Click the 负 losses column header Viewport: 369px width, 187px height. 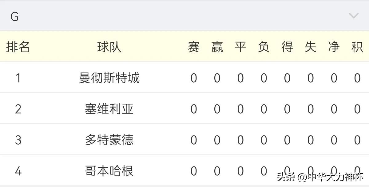coord(264,47)
